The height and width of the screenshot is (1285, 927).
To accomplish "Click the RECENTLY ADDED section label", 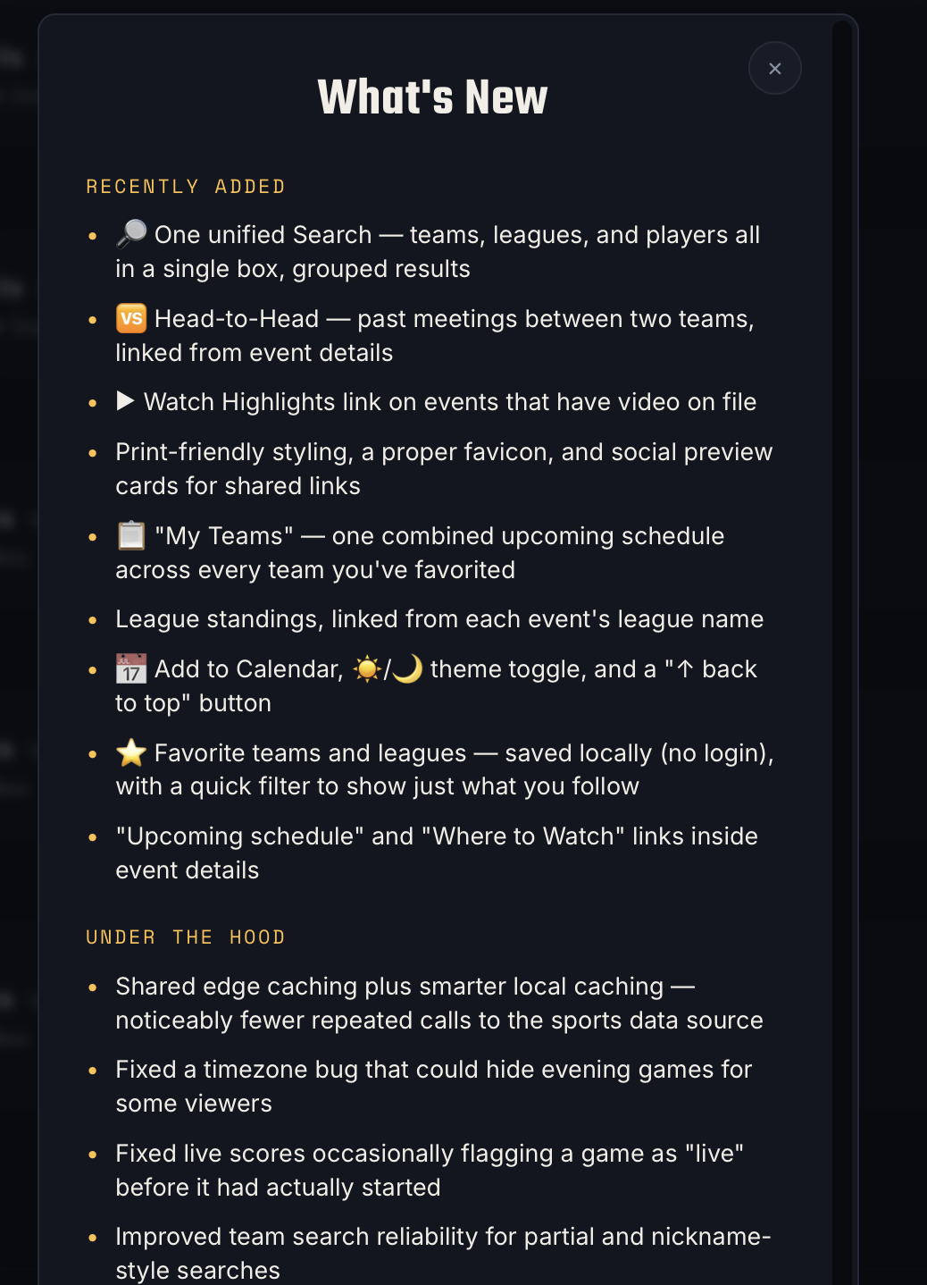I will 186,187.
